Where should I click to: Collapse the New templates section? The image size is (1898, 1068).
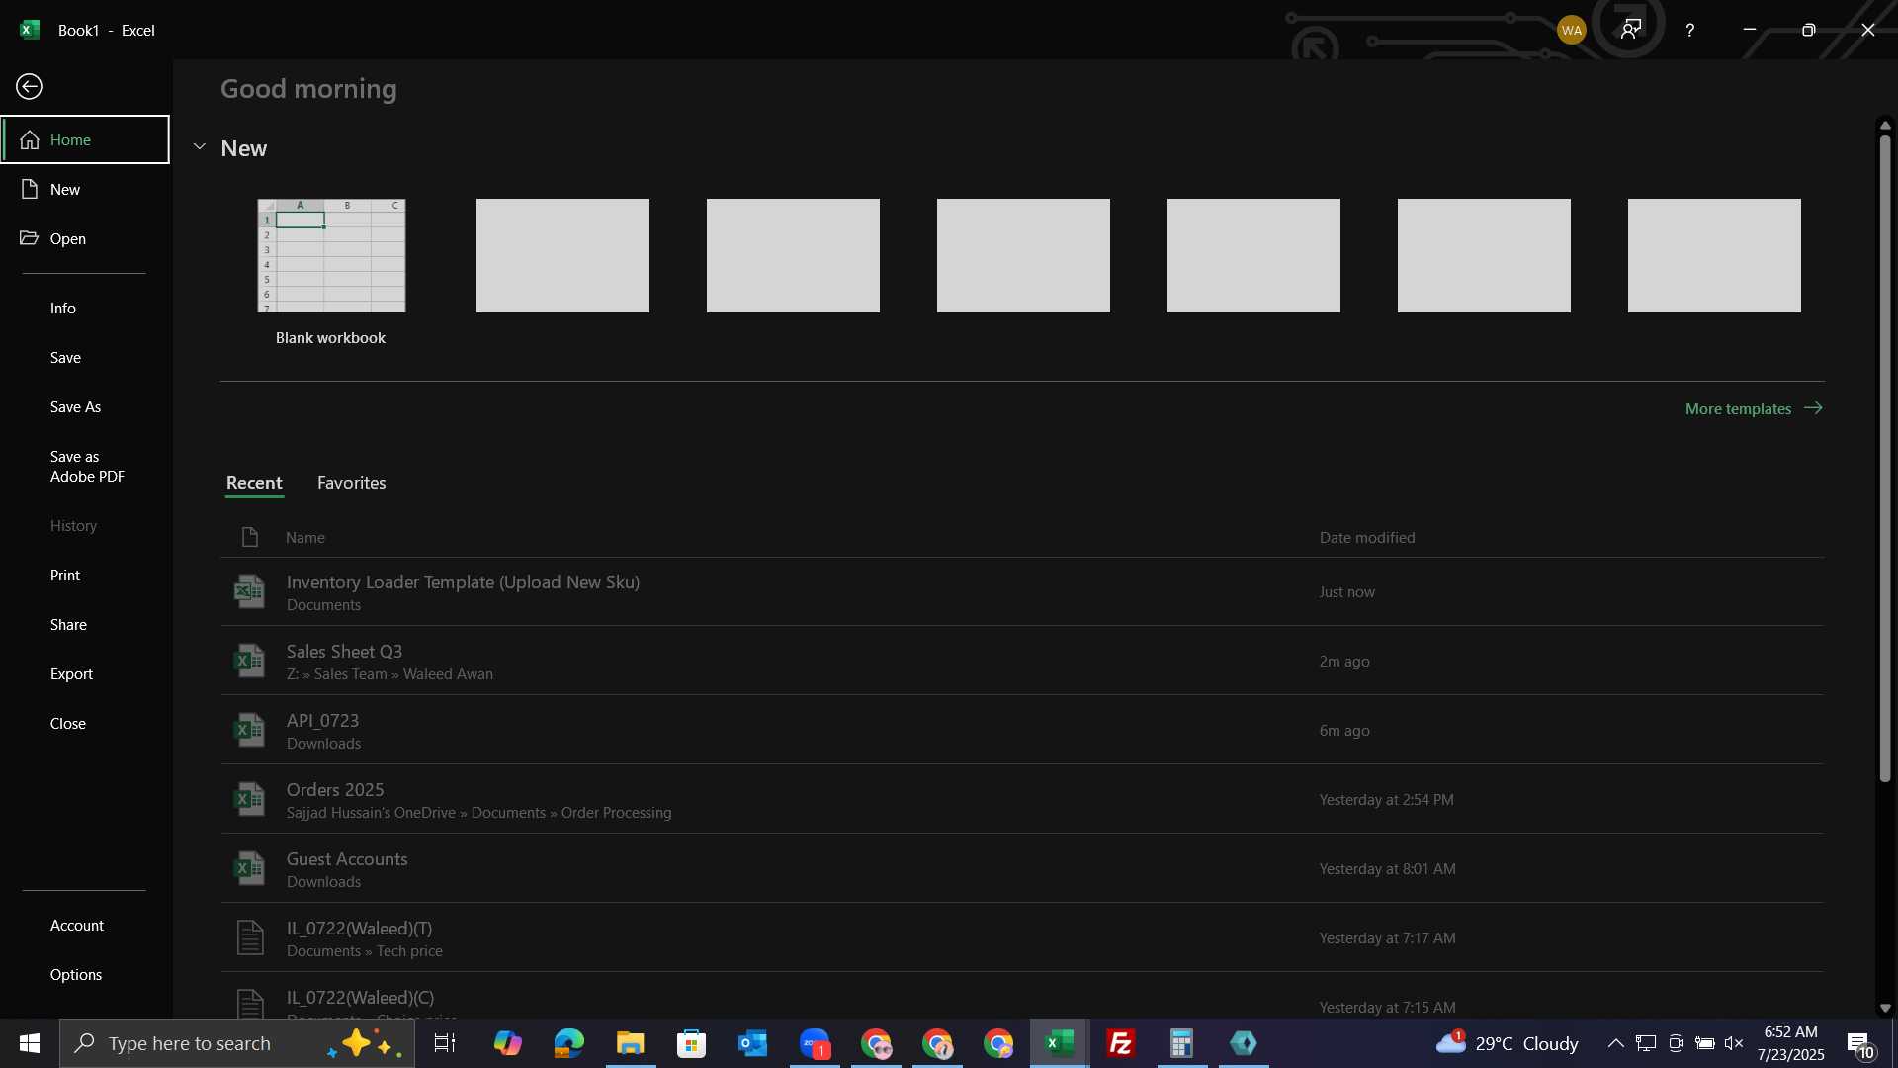[200, 147]
